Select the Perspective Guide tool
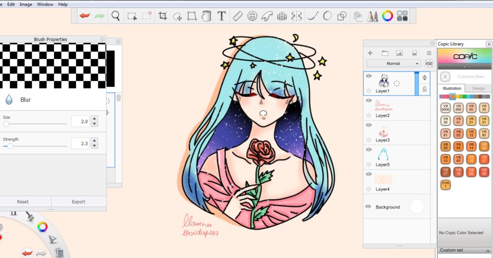Viewport: 493px width, 258px height. pos(282,16)
